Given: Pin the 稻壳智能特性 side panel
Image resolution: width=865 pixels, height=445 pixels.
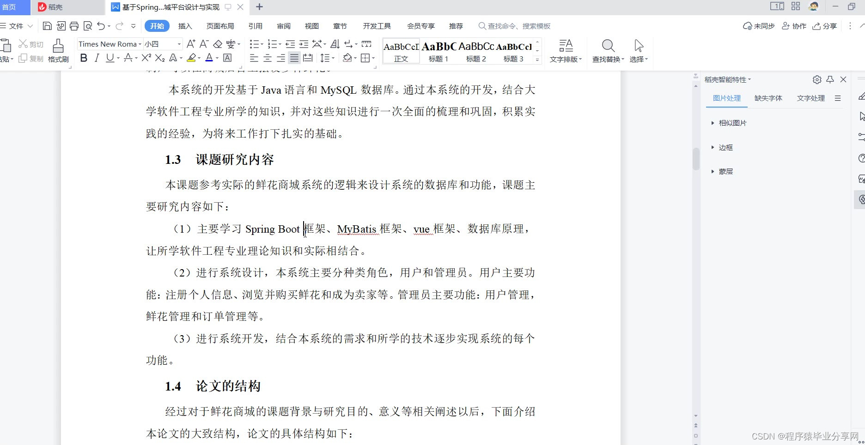Looking at the screenshot, I should click(830, 79).
